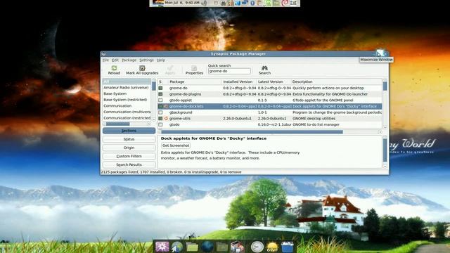Select the gnome-do-plugins package name

(185, 94)
